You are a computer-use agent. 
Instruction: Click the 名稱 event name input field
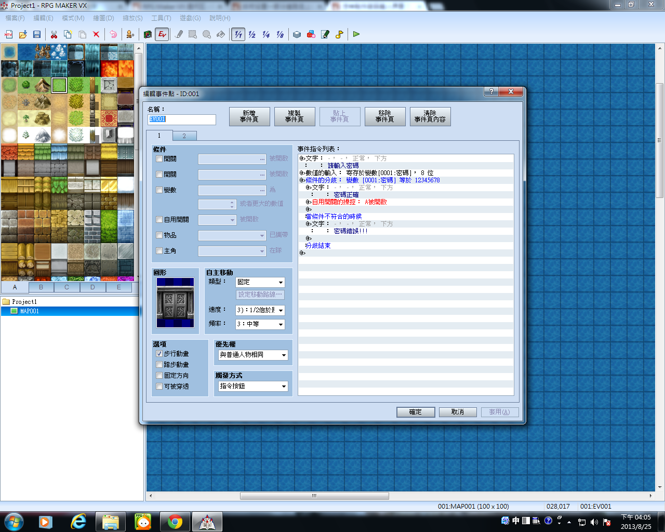[182, 119]
